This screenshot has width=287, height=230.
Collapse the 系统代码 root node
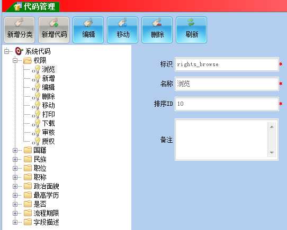[x=6, y=51]
